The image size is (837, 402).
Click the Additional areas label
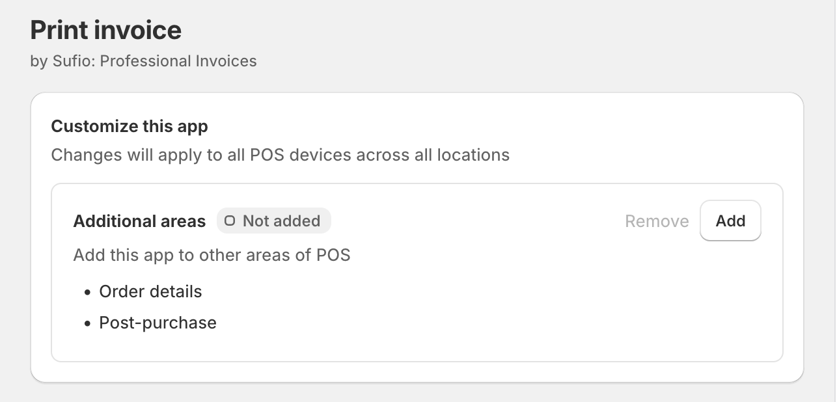(x=139, y=221)
